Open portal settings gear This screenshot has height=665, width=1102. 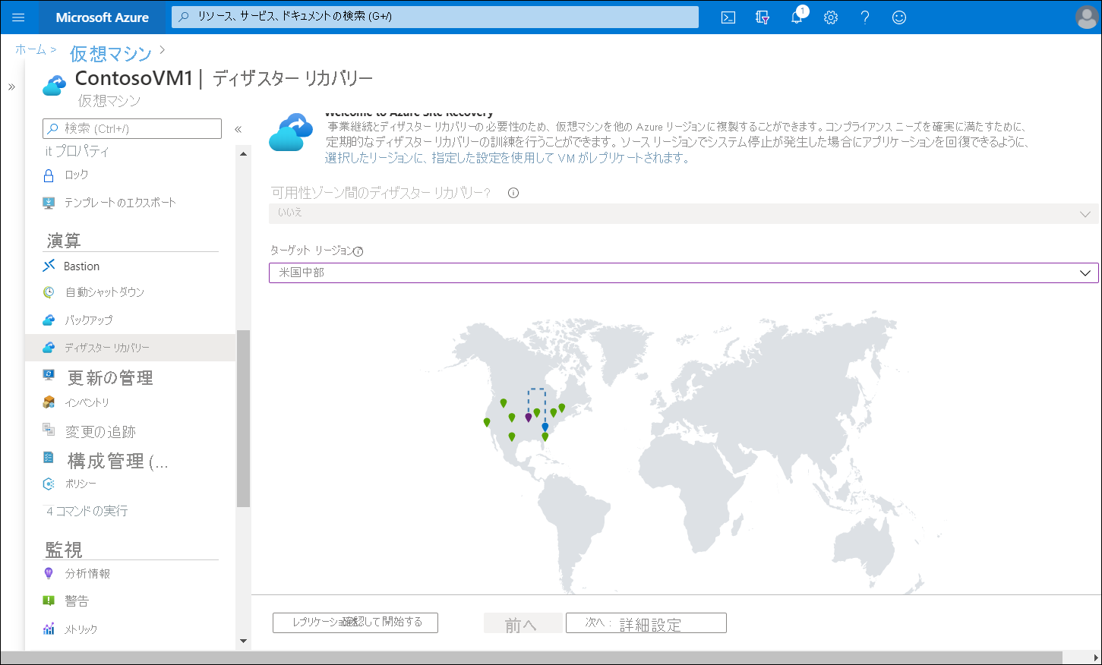click(x=831, y=17)
